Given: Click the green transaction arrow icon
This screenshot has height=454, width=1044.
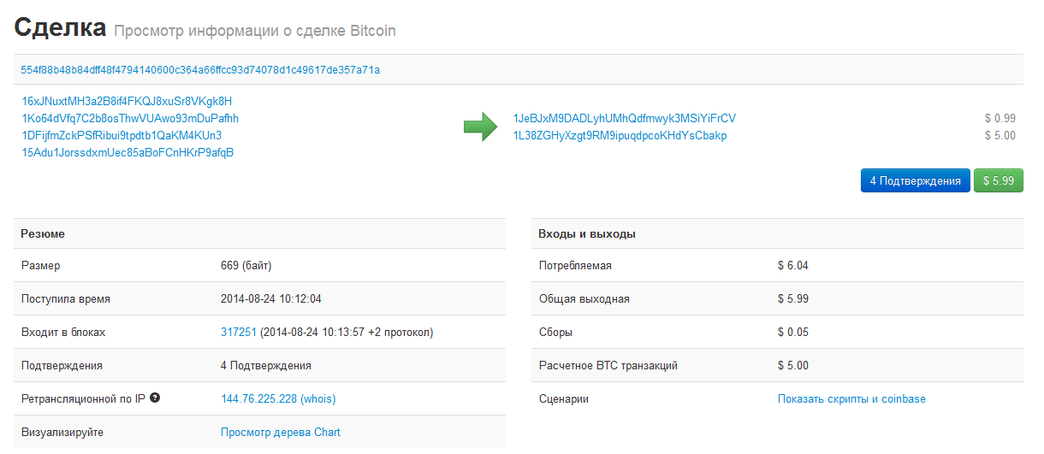Looking at the screenshot, I should (480, 127).
